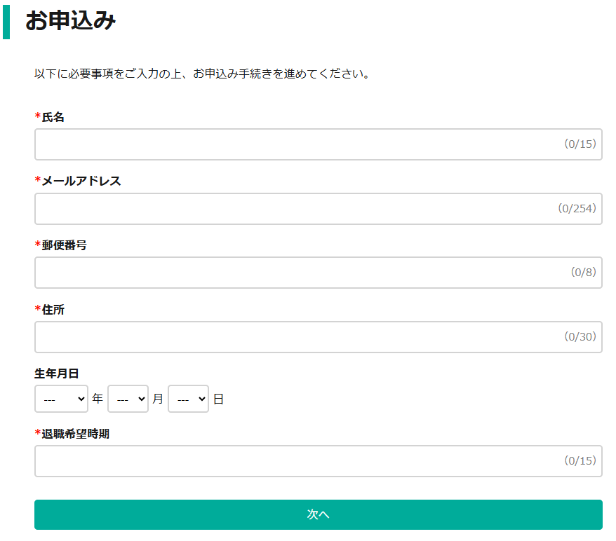Click the (0/8) character counter
Image resolution: width=616 pixels, height=541 pixels.
point(584,273)
